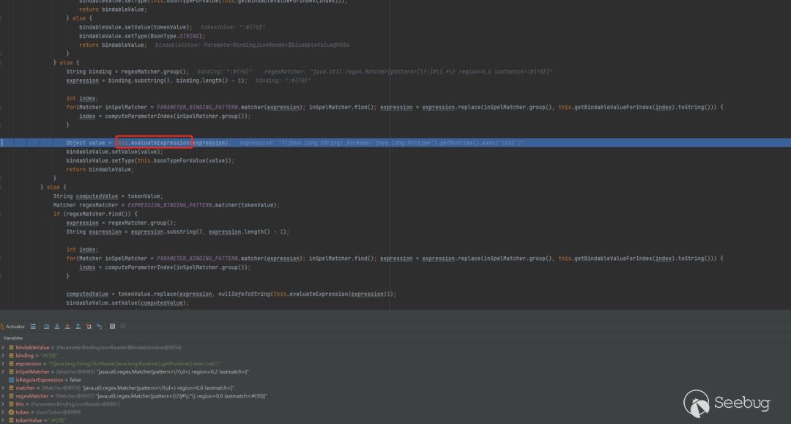Click the layout icon beside Actuator
The width and height of the screenshot is (791, 424).
(x=33, y=327)
